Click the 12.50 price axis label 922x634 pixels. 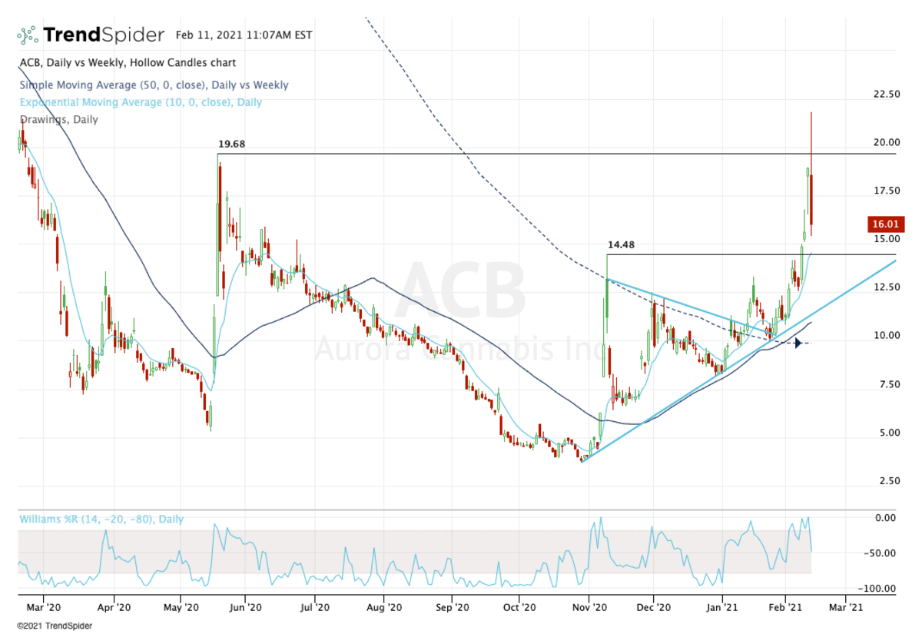(x=885, y=287)
